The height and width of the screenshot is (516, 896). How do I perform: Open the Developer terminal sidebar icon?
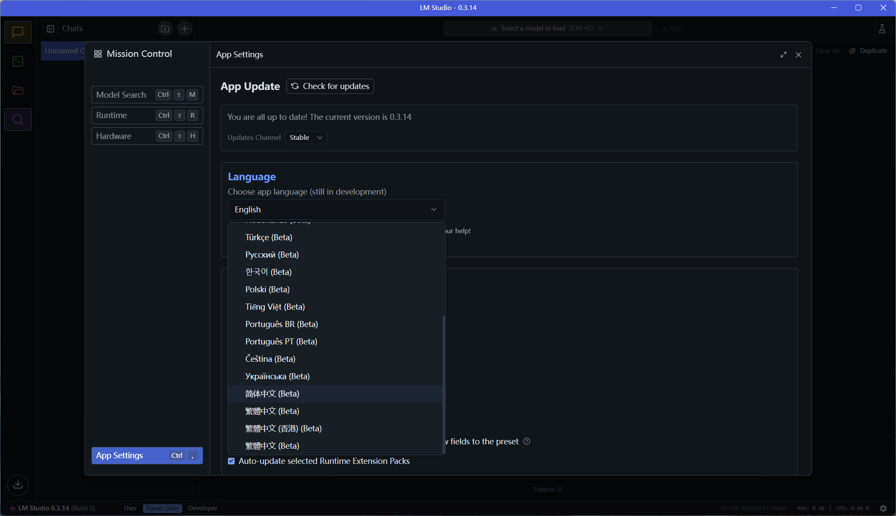point(18,61)
